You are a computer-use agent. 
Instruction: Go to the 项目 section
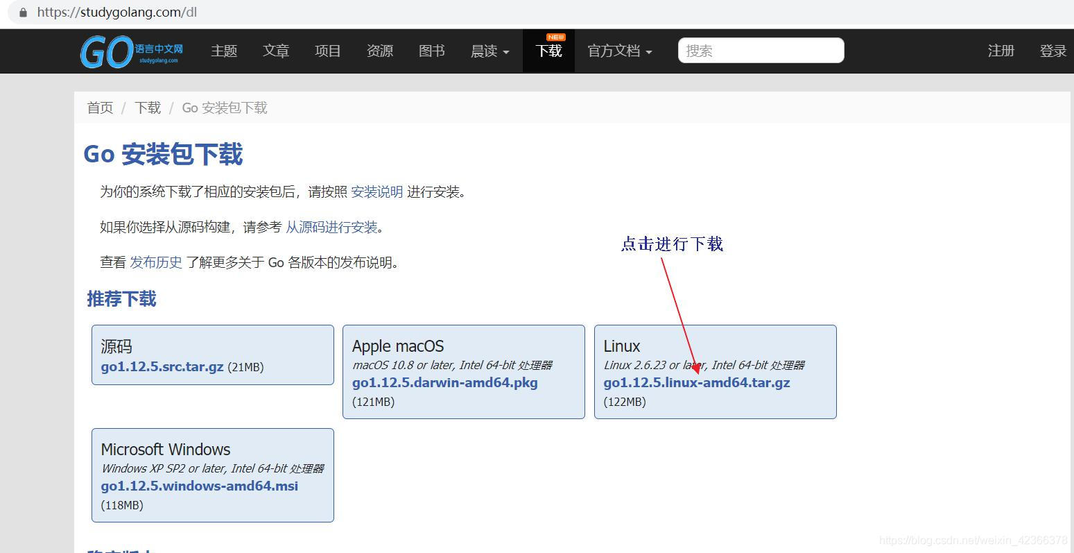tap(328, 51)
